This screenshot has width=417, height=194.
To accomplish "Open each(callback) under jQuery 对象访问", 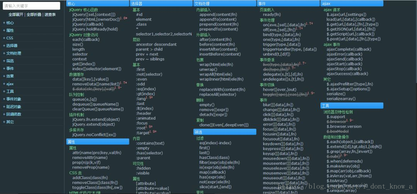I will [86, 39].
